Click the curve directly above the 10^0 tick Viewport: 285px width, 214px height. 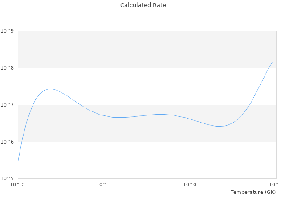coord(190,119)
